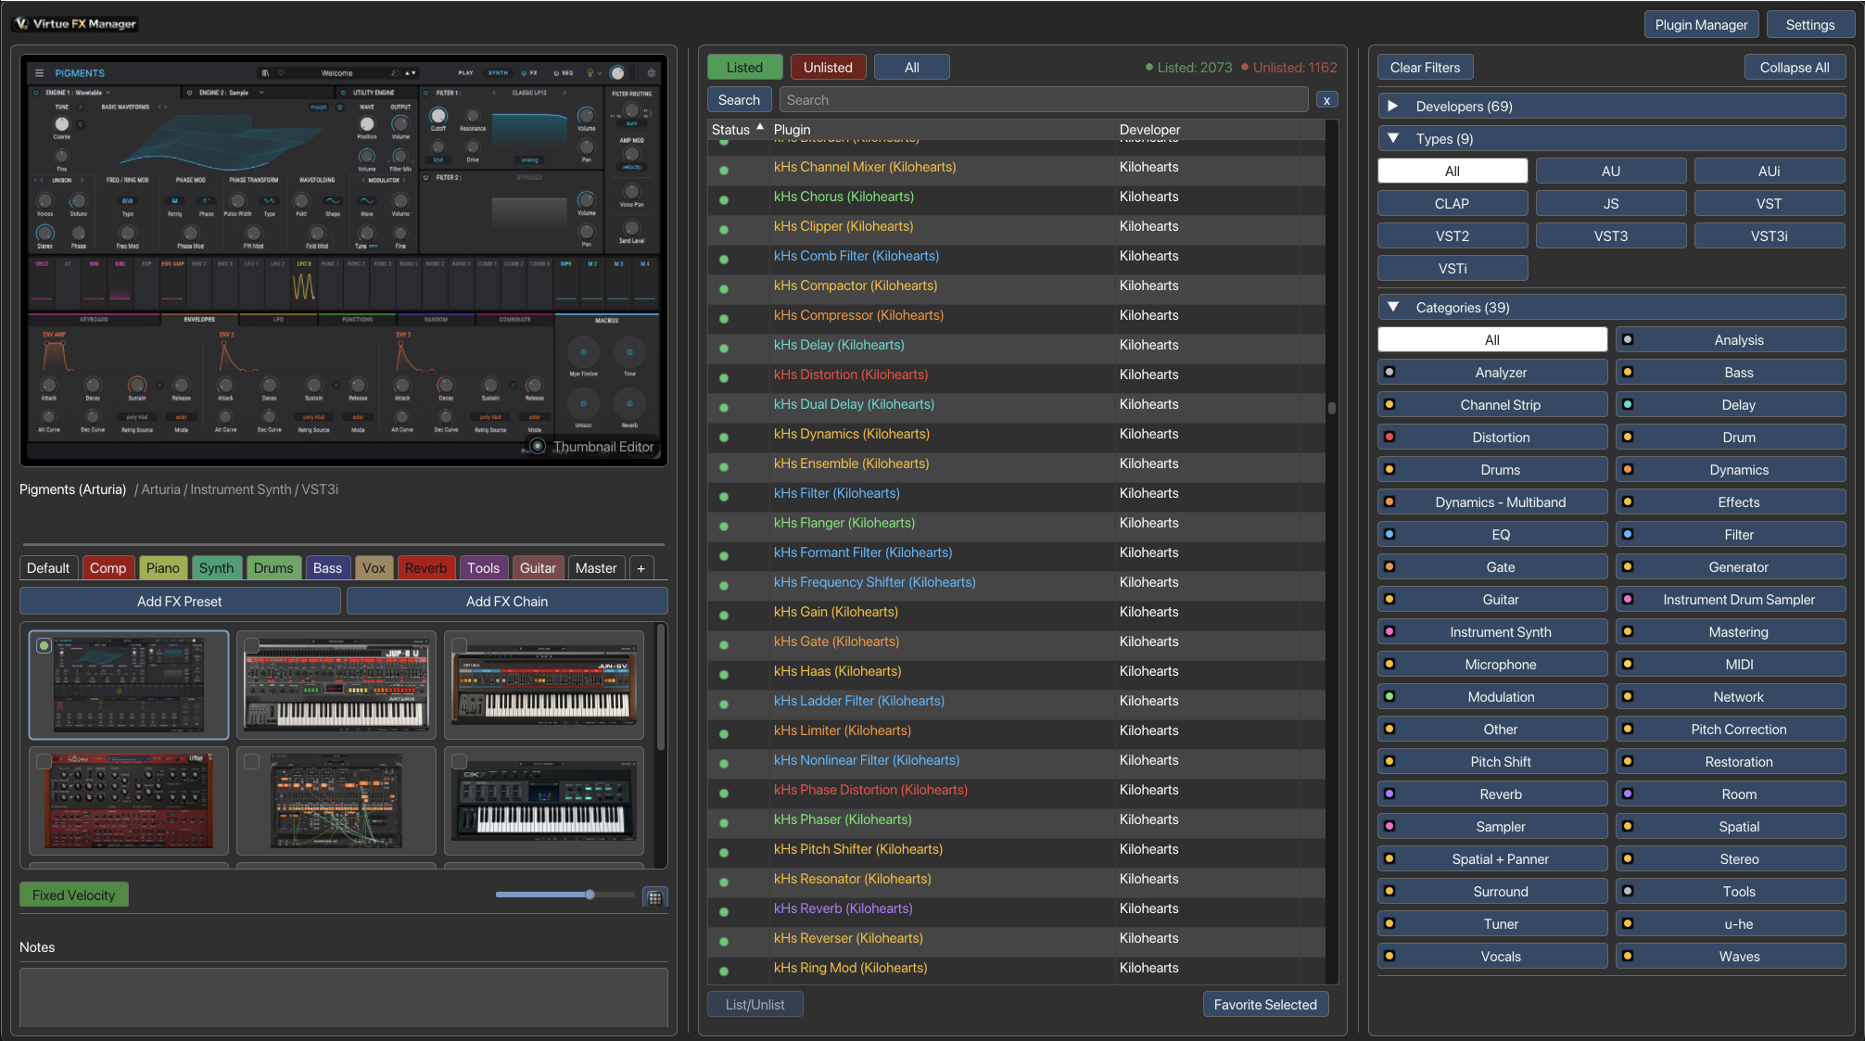Click the cyan dot on Delay category
This screenshot has height=1041, width=1865.
1628,404
